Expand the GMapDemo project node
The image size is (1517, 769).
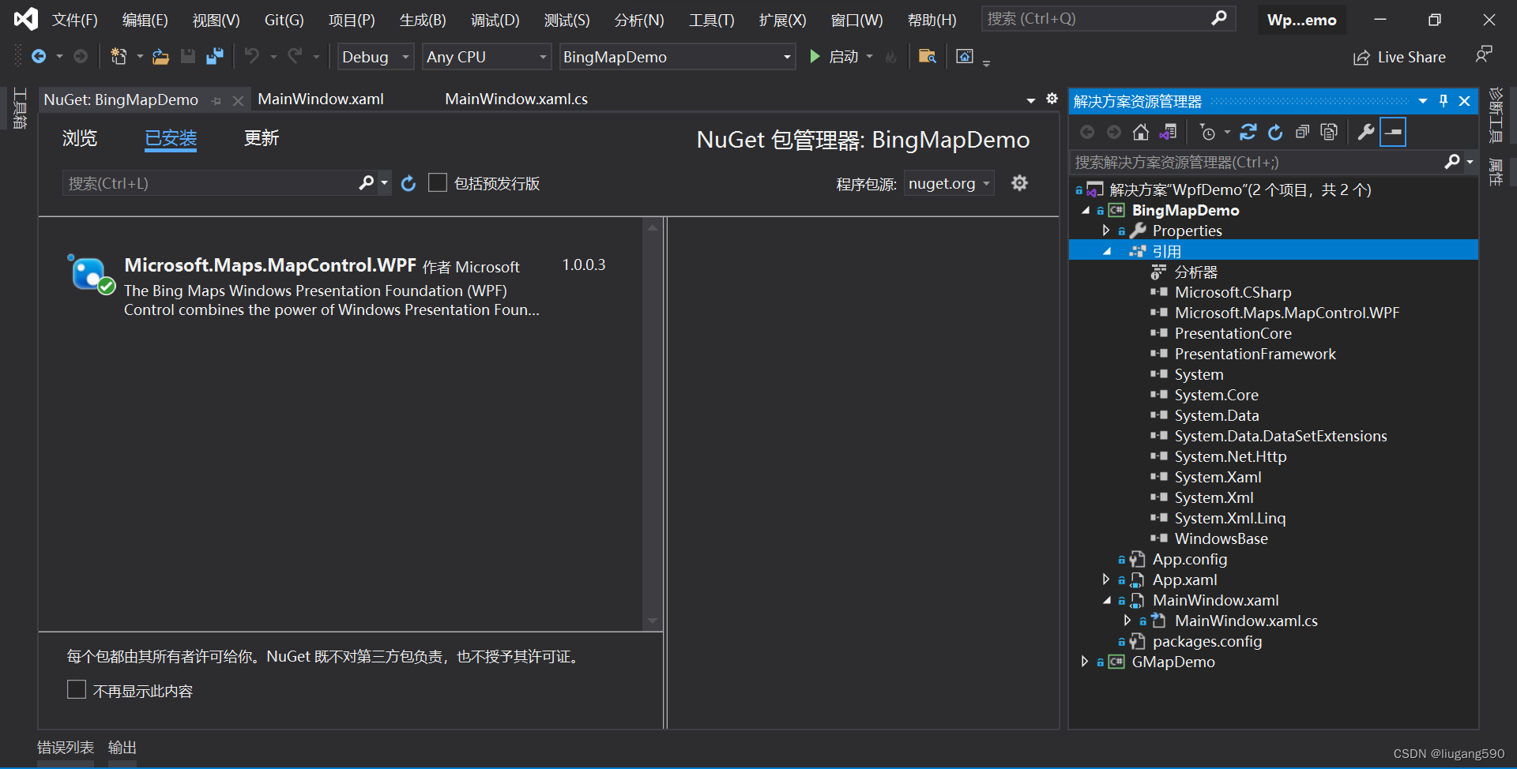[x=1085, y=662]
